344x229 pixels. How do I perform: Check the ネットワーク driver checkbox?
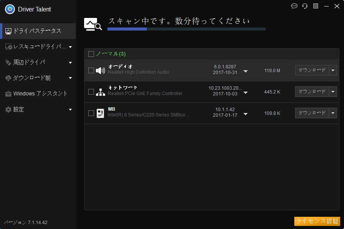[91, 92]
